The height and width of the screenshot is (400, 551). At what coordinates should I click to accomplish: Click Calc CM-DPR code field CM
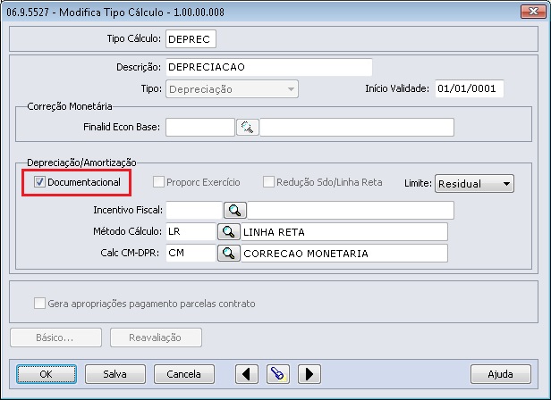pyautogui.click(x=191, y=253)
